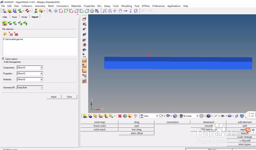This screenshot has height=150, width=256.
Task: Toggle the measure distance icon
Action: point(84,60)
